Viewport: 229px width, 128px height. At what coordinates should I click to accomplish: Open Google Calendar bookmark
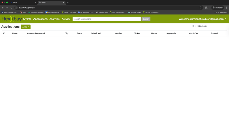tap(53, 12)
